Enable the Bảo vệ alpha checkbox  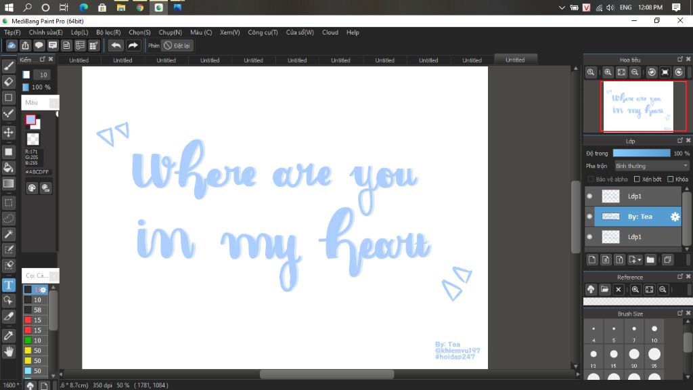(x=590, y=179)
